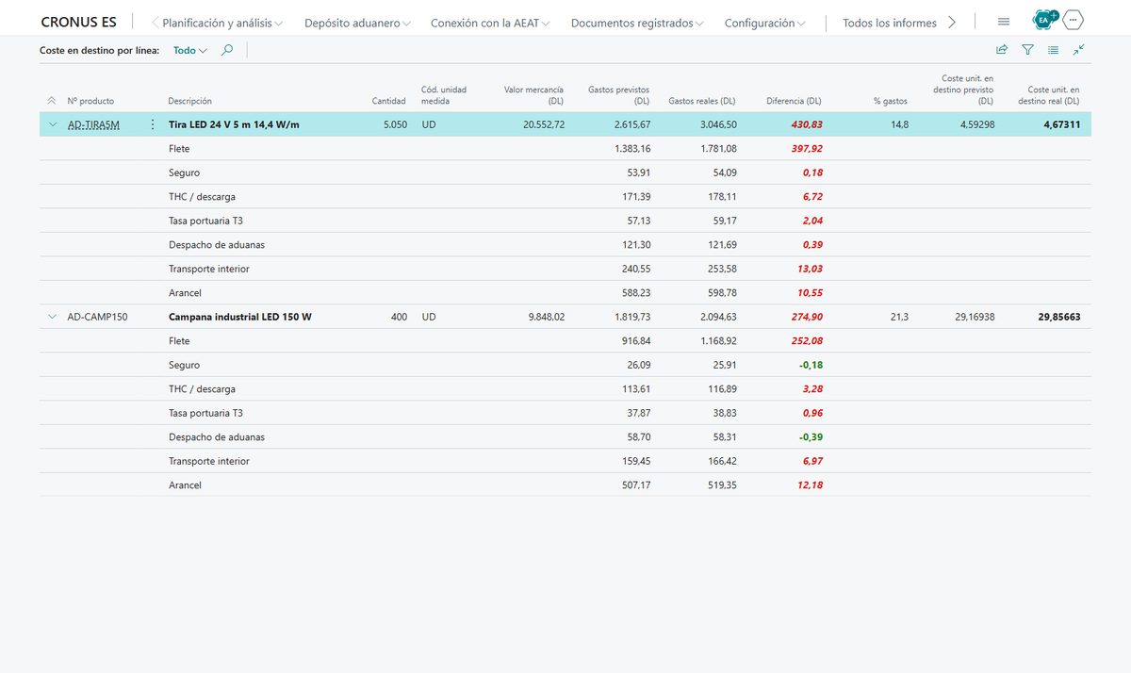Open the EA user account avatar
This screenshot has height=673, width=1131.
coord(1044,20)
